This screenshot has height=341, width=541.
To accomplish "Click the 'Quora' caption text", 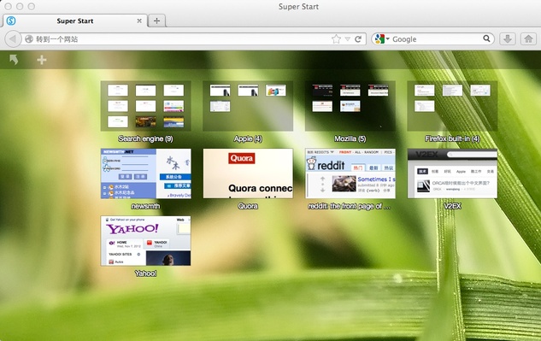I will [x=248, y=206].
